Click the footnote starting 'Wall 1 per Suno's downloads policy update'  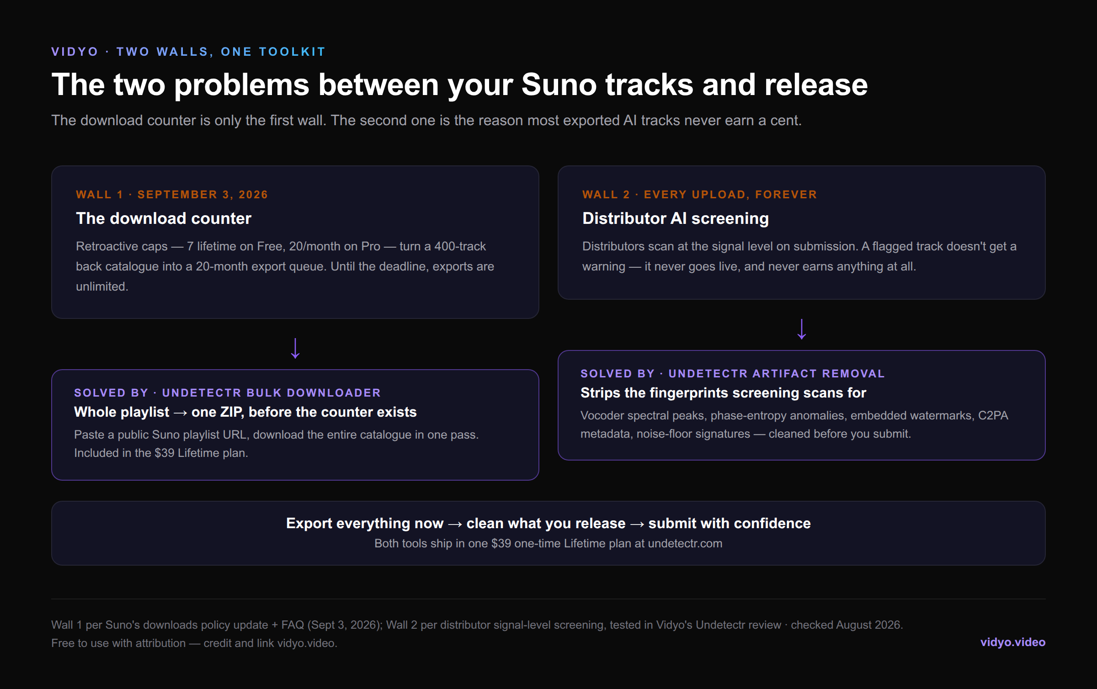pos(477,625)
